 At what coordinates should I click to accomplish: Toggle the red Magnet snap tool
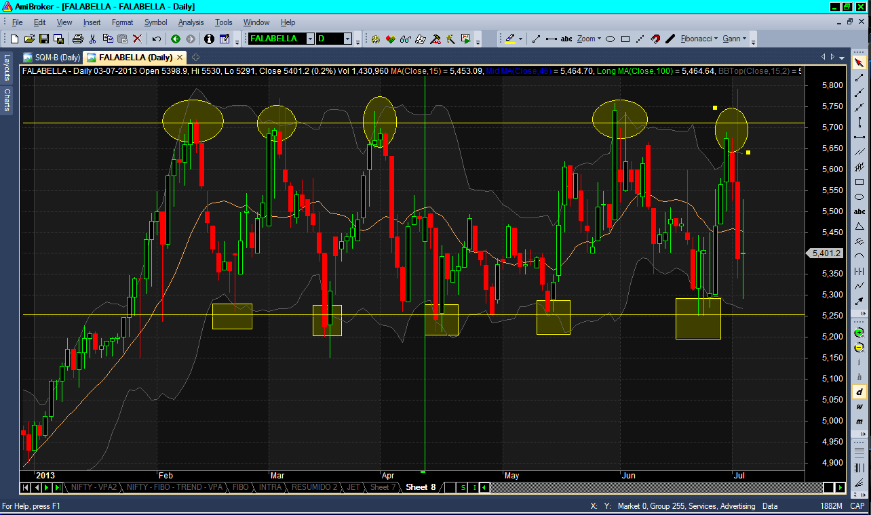click(655, 39)
